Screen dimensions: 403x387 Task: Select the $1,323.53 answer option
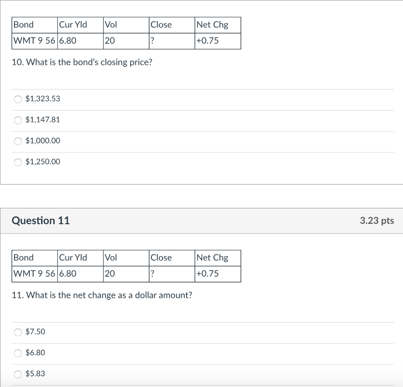point(18,99)
